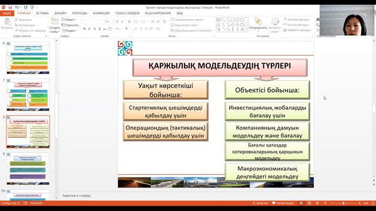
Task: Switch to reading view icon
Action: click(317, 203)
